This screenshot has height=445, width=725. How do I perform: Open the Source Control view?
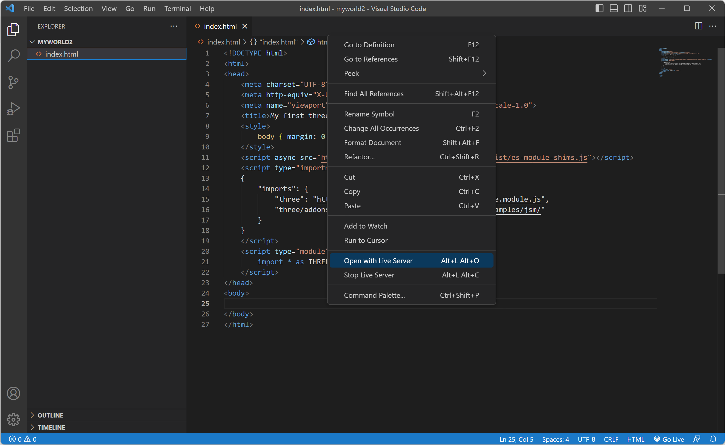click(x=13, y=82)
